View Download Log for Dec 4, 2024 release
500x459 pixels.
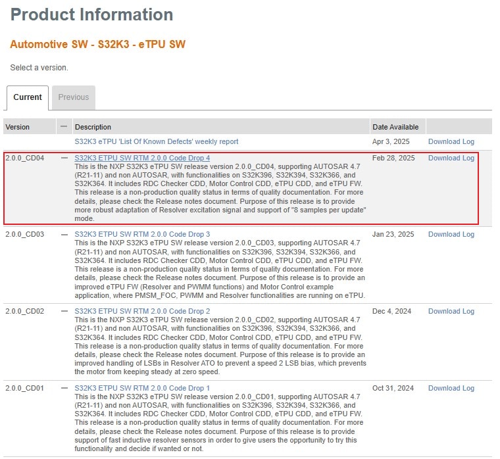(451, 311)
